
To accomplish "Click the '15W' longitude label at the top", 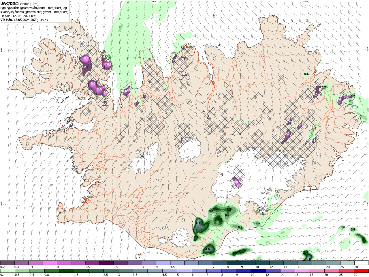I will pos(305,1).
